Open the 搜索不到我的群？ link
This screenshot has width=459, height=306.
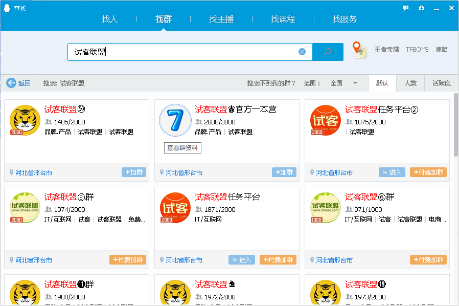(x=271, y=83)
